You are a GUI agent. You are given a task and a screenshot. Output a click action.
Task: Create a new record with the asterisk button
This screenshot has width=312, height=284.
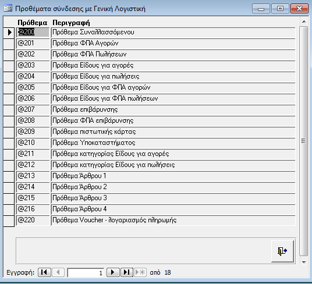(x=140, y=272)
